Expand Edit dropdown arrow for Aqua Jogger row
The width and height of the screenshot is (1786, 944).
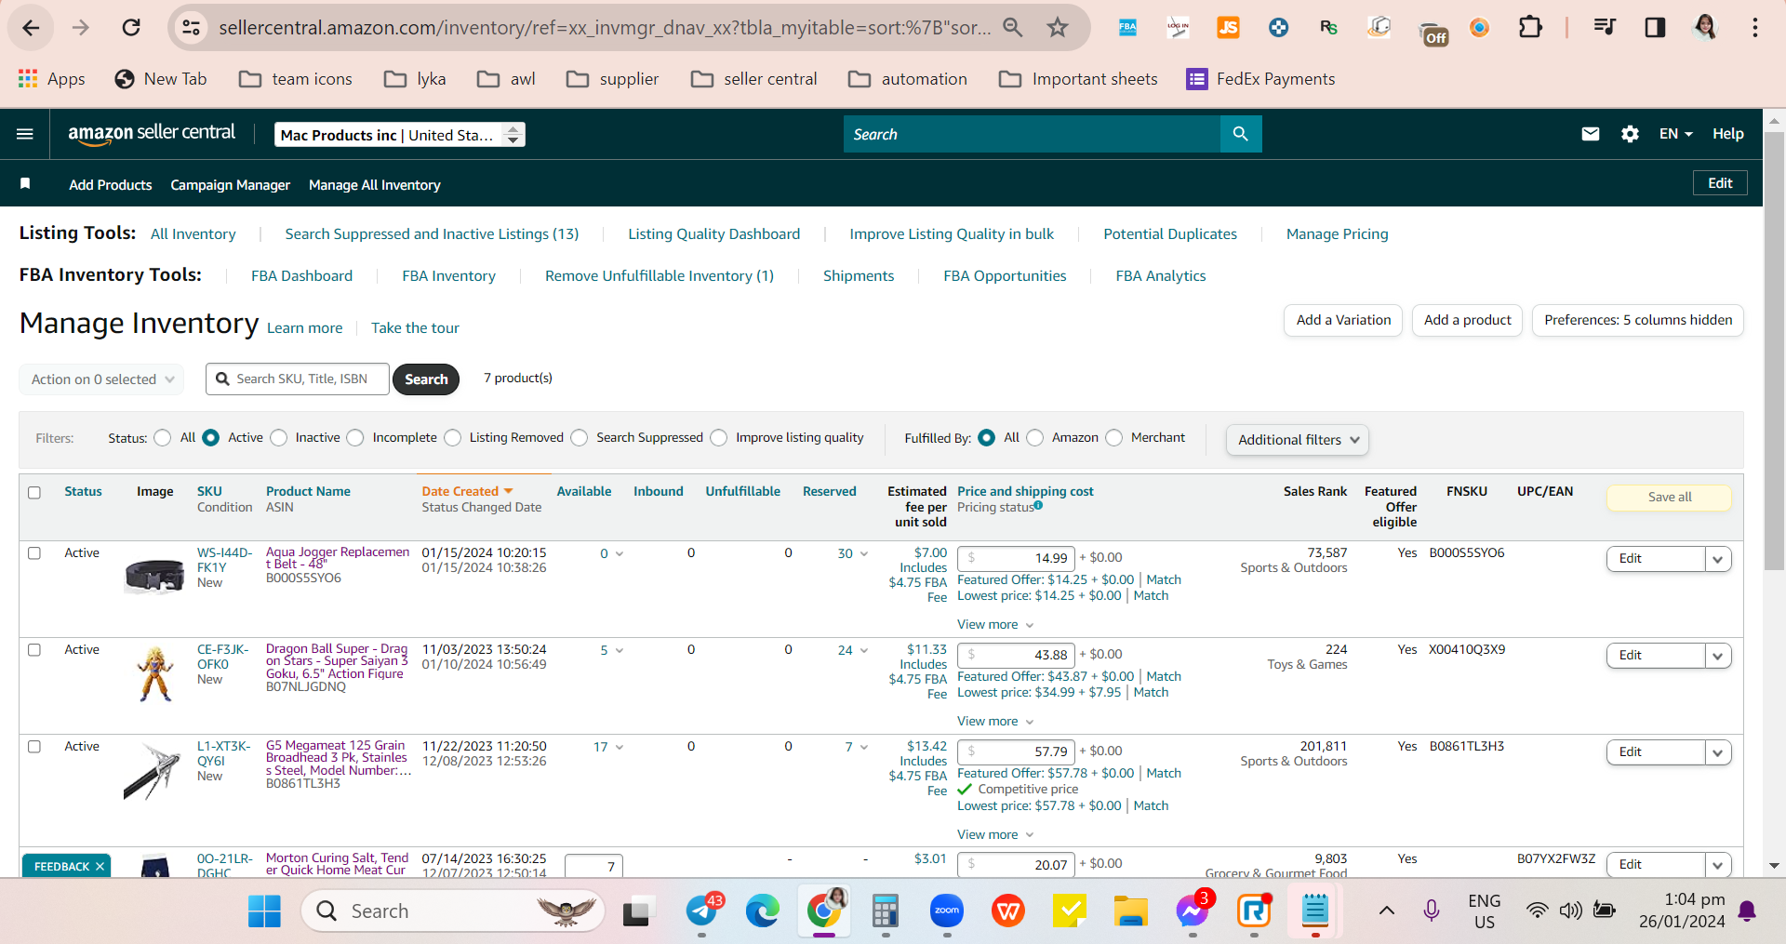pyautogui.click(x=1718, y=559)
